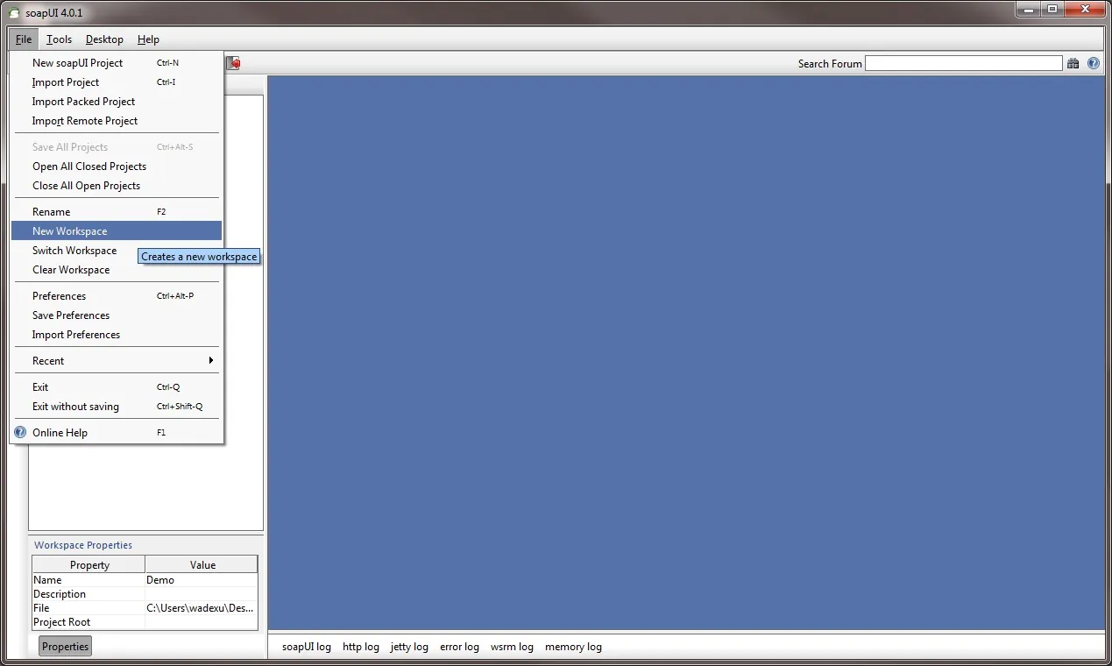
Task: Click the Project Root property row
Action: tap(145, 622)
